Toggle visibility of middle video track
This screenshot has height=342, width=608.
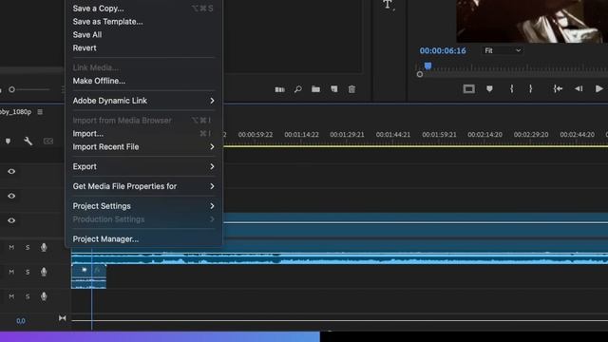11,196
